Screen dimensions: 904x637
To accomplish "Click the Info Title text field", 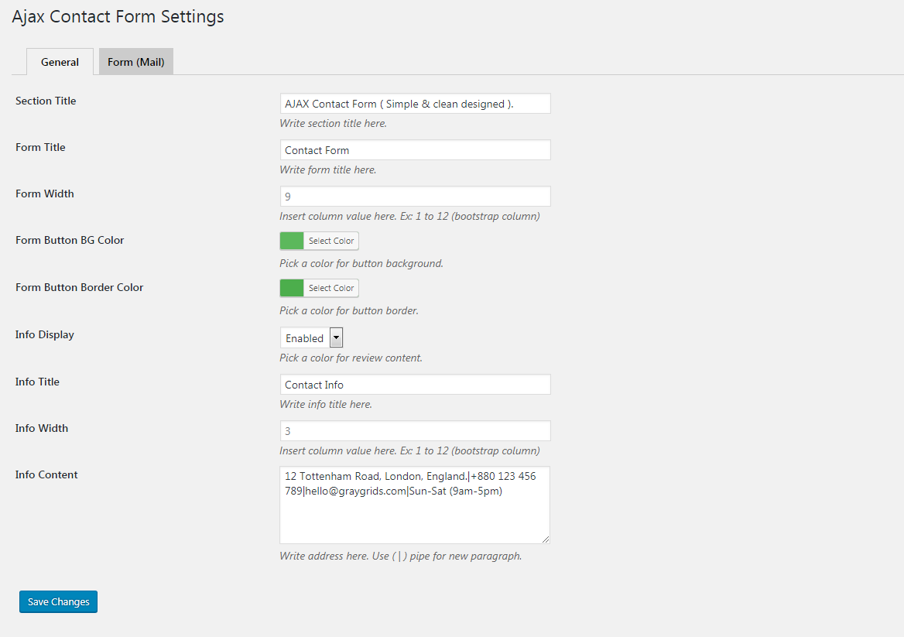I will [415, 385].
